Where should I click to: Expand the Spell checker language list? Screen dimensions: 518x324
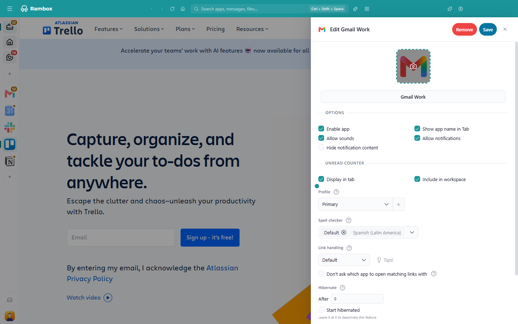pyautogui.click(x=412, y=233)
